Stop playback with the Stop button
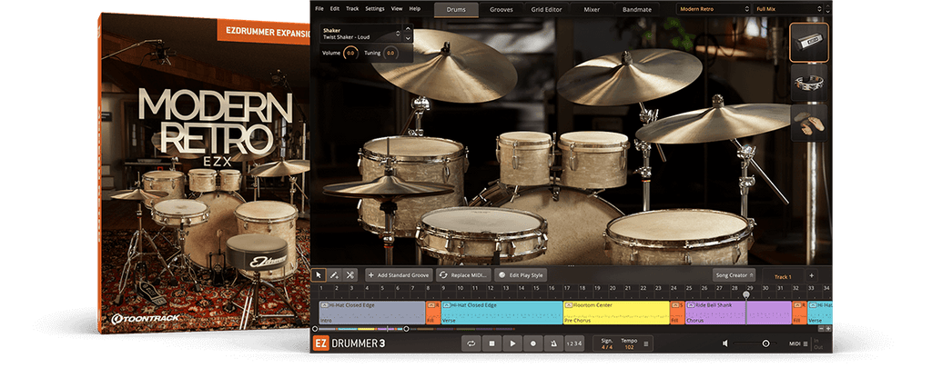This screenshot has width=932, height=378. (x=491, y=343)
